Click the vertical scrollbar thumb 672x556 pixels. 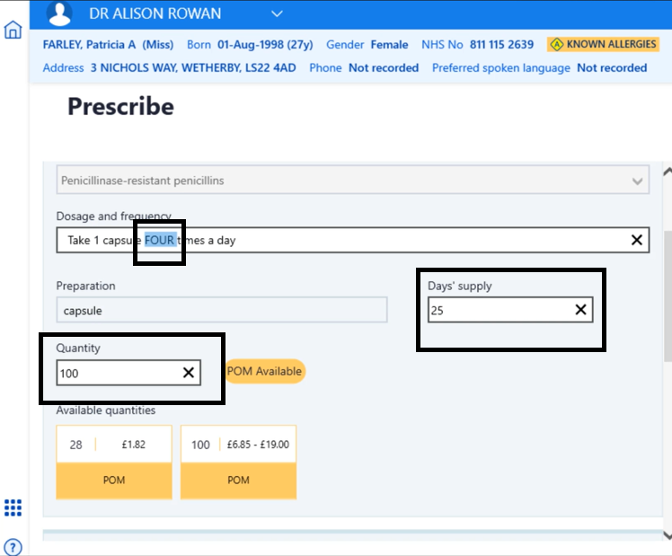(668, 296)
